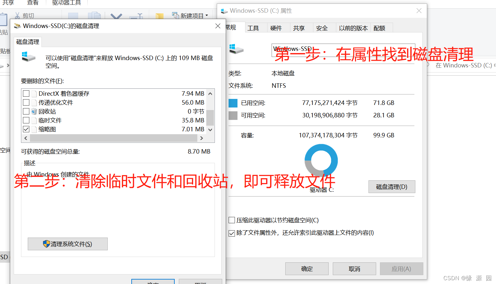Click the 传递优化文件 file icon
Viewport: 496px width, 284px height.
tap(34, 102)
